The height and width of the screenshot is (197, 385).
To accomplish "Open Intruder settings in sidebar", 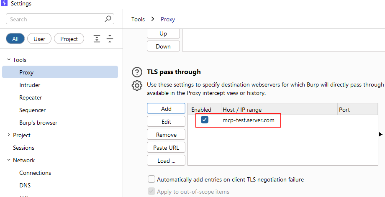I will (x=30, y=85).
